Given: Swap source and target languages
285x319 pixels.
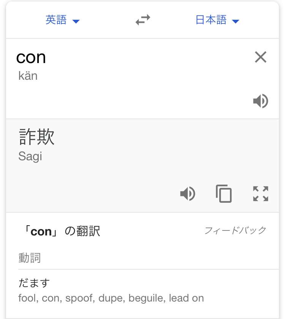Looking at the screenshot, I should pyautogui.click(x=143, y=20).
